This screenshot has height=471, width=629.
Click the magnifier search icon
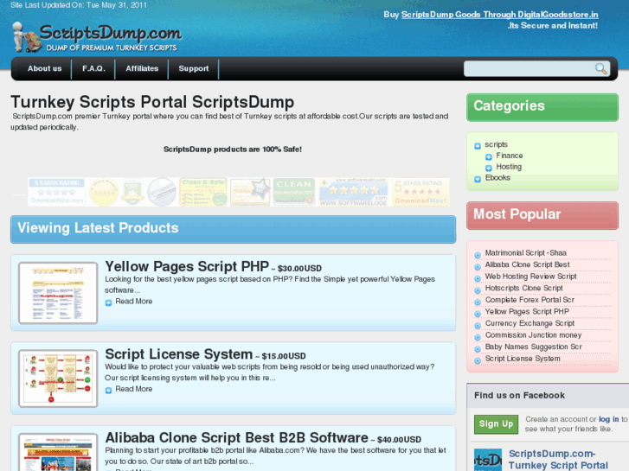[600, 68]
